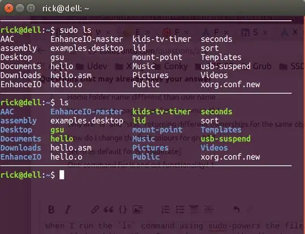Click blue 'Desktop' directory in colored ls listing
The width and height of the screenshot is (305, 234).
point(16,130)
